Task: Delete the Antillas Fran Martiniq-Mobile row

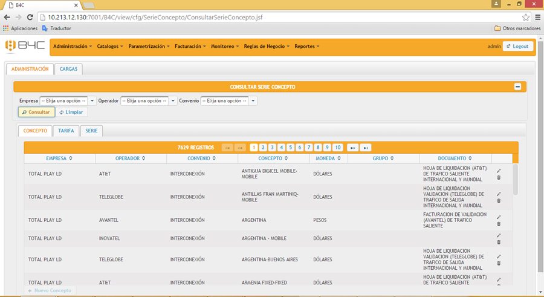Action: [x=499, y=201]
